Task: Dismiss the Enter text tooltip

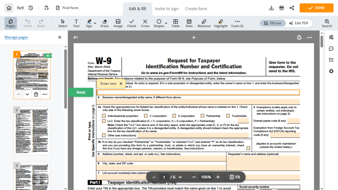Action: pyautogui.click(x=121, y=84)
